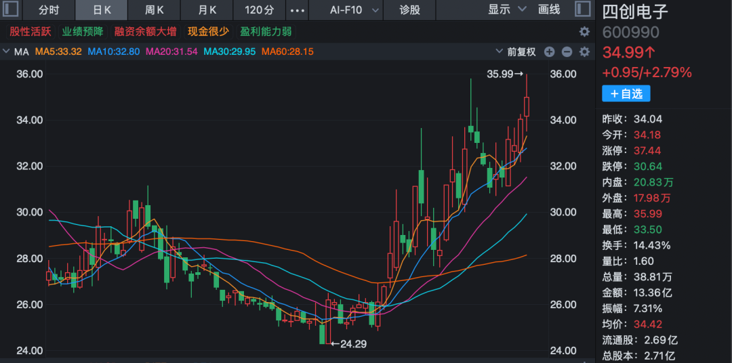Open settings gear beside the stock tags
The image size is (732, 363).
coord(584,32)
